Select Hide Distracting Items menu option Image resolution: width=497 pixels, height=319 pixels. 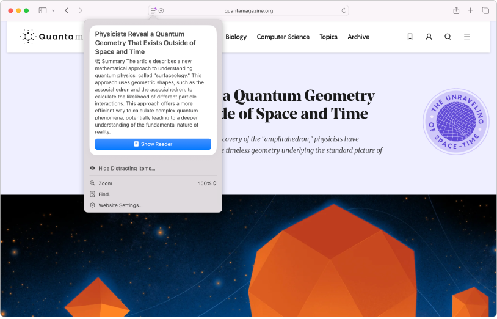[x=126, y=168]
